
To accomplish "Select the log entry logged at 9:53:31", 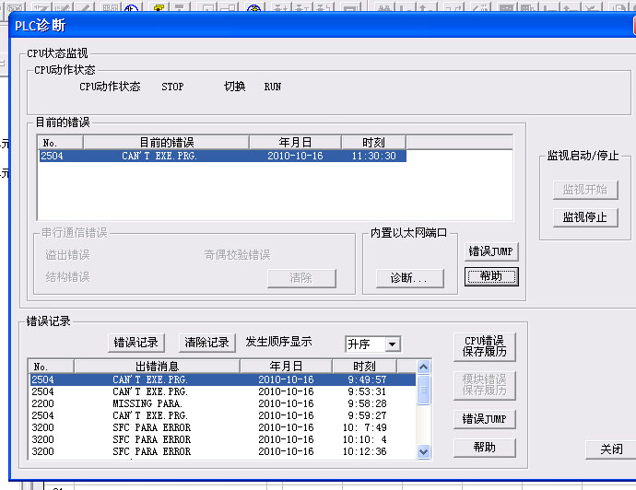I will 221,391.
